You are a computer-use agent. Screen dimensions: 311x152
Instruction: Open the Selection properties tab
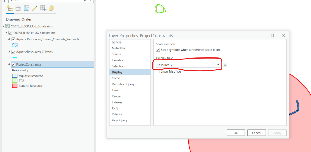click(130, 66)
